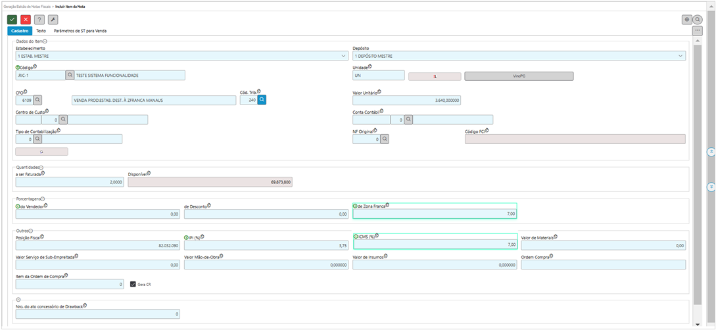
Task: Open help via the question mark icon
Action: click(39, 20)
